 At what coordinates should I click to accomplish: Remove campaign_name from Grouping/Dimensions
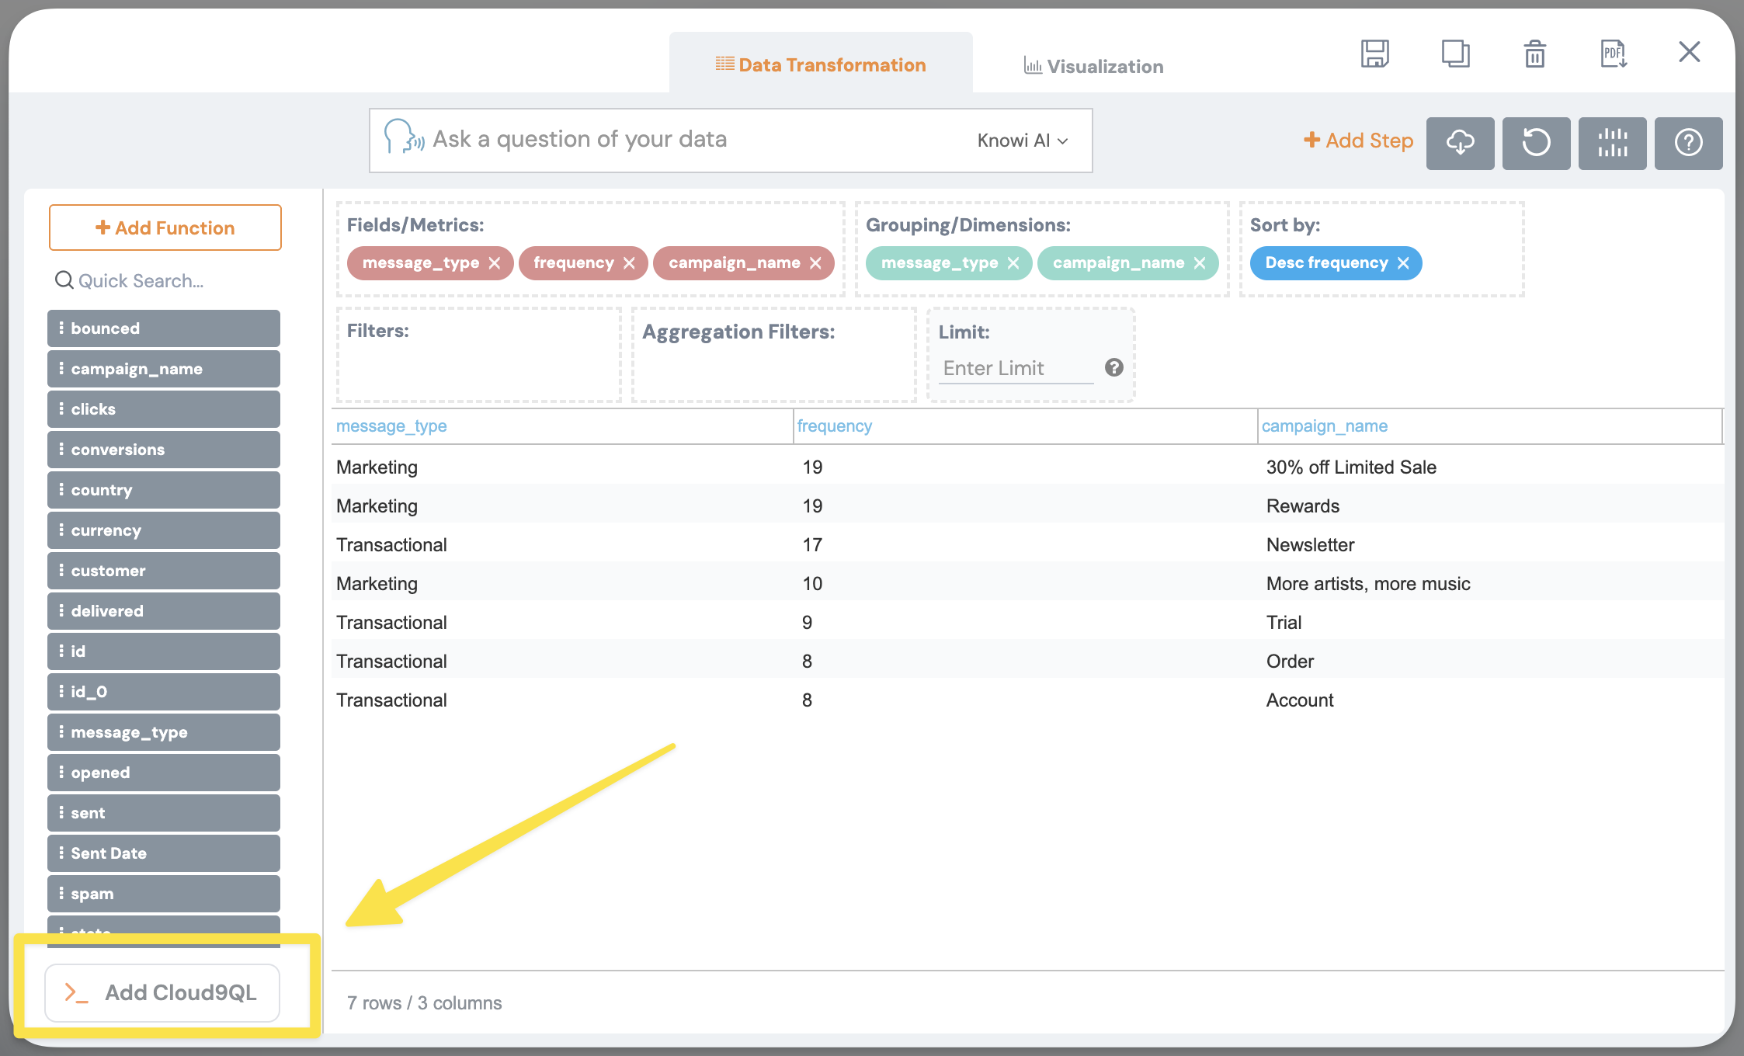pos(1200,263)
